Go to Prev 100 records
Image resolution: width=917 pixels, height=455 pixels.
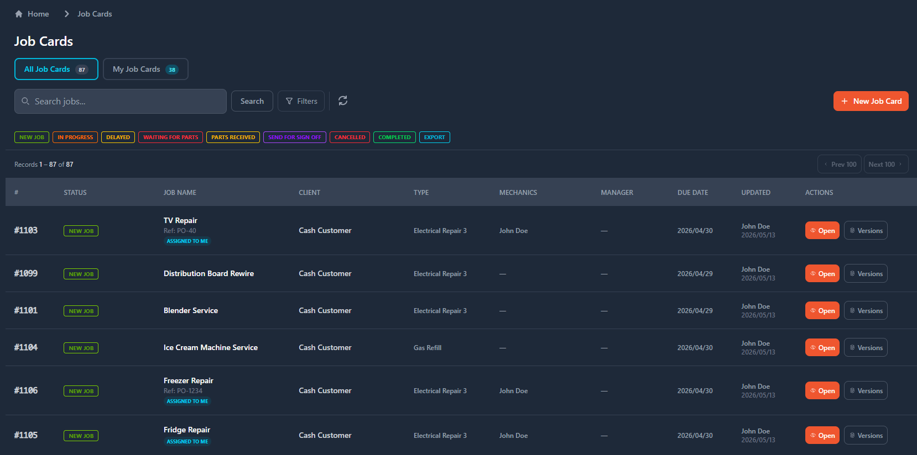point(840,164)
